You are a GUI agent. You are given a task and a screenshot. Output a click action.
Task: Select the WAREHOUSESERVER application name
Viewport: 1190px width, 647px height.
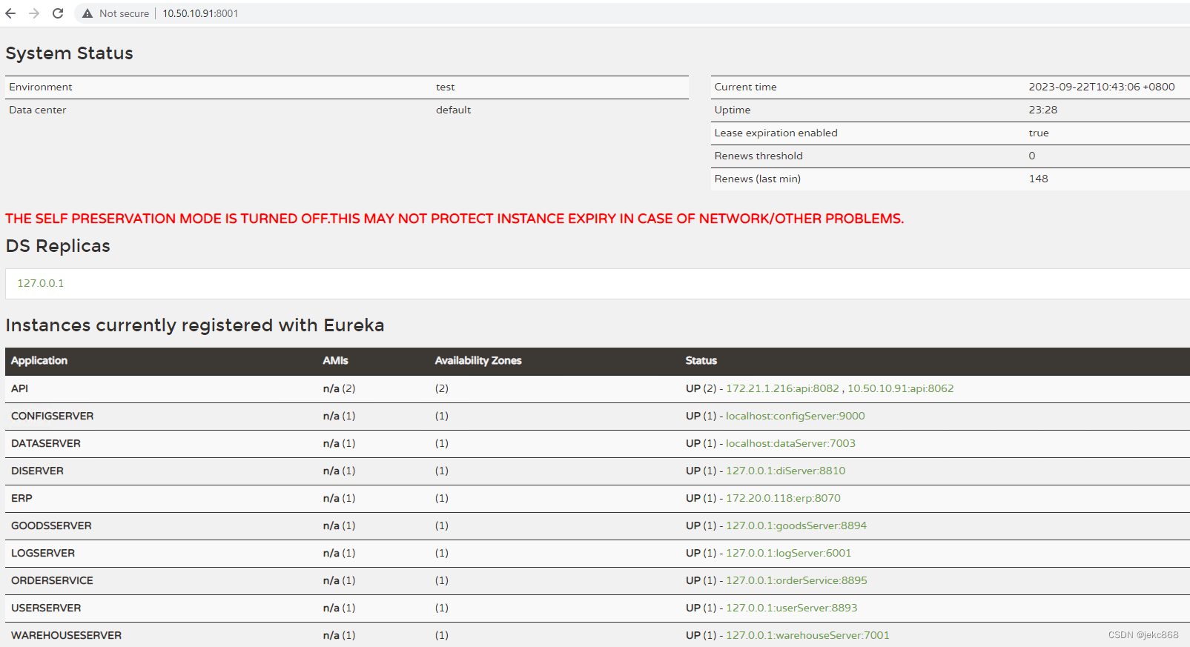click(x=67, y=635)
